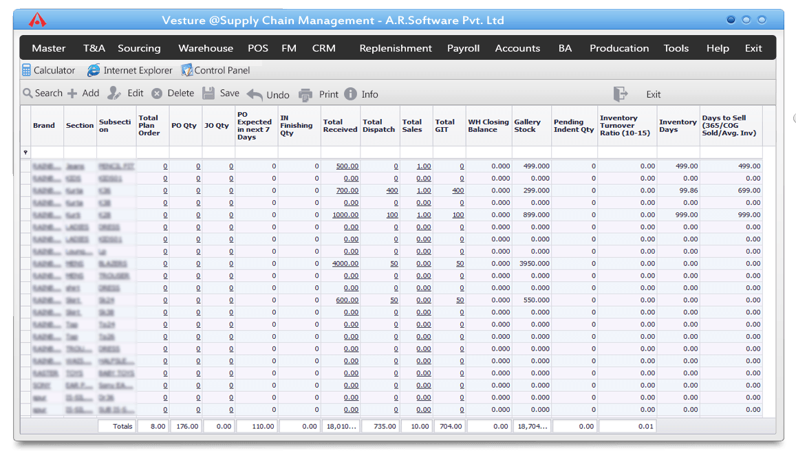
Task: Click the 176.00 PO Qty total
Action: (x=186, y=426)
